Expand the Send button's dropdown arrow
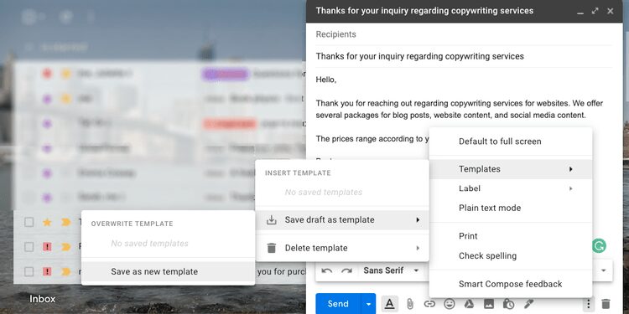This screenshot has width=629, height=314. (368, 304)
